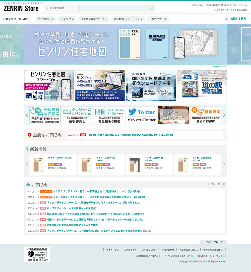Image resolution: width=251 pixels, height=272 pixels.
Task: Open the ご利用ガイド header link
Action: point(222,10)
